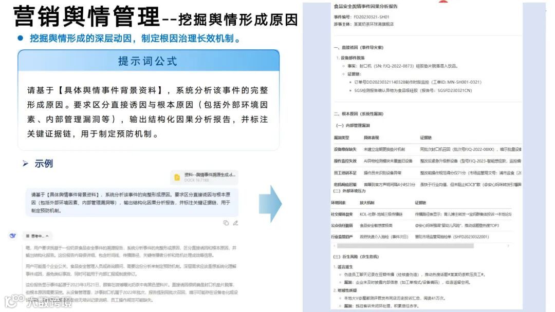Select table row 设备维保缺失
The image size is (555, 312).
point(427,149)
